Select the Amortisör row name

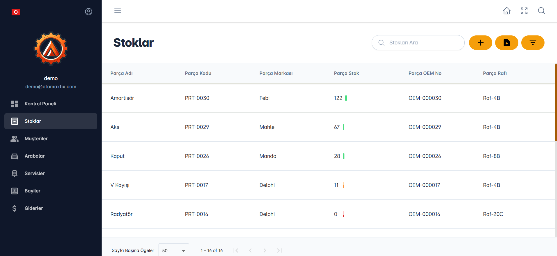pyautogui.click(x=122, y=98)
